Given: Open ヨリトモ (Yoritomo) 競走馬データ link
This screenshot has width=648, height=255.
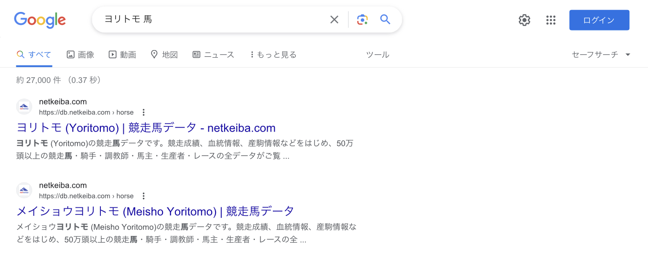Looking at the screenshot, I should [146, 128].
